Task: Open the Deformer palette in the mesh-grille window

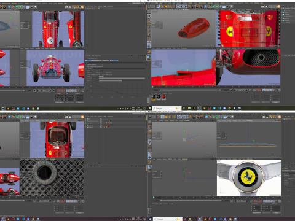Action: click(24, 117)
